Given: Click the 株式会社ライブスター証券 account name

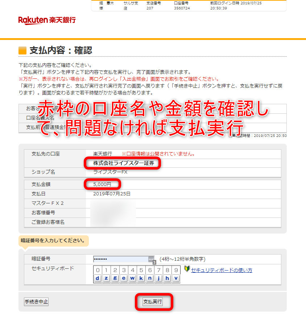Looking at the screenshot, I should (124, 163).
